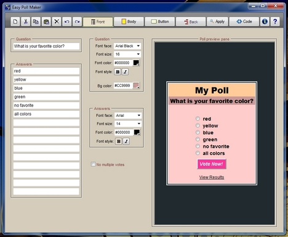Click the answer field containing green
Screen dimensions: 288x237
[x=46, y=97]
